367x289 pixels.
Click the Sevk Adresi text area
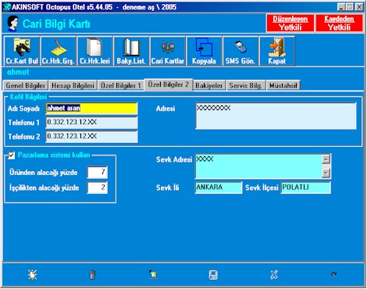(258, 166)
